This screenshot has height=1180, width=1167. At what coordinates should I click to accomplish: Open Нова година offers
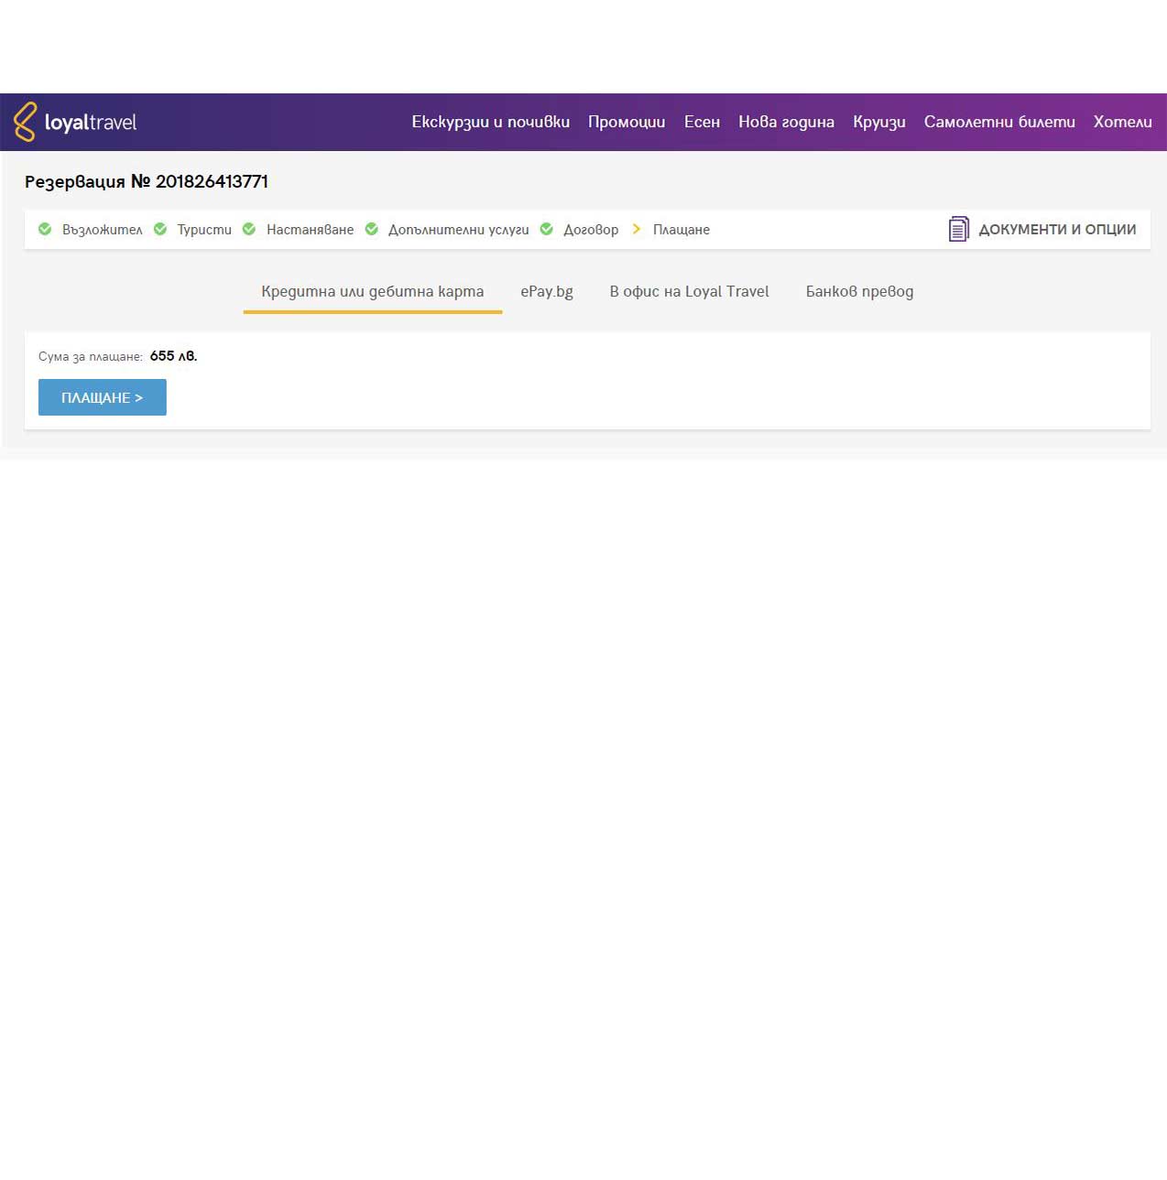tap(786, 122)
